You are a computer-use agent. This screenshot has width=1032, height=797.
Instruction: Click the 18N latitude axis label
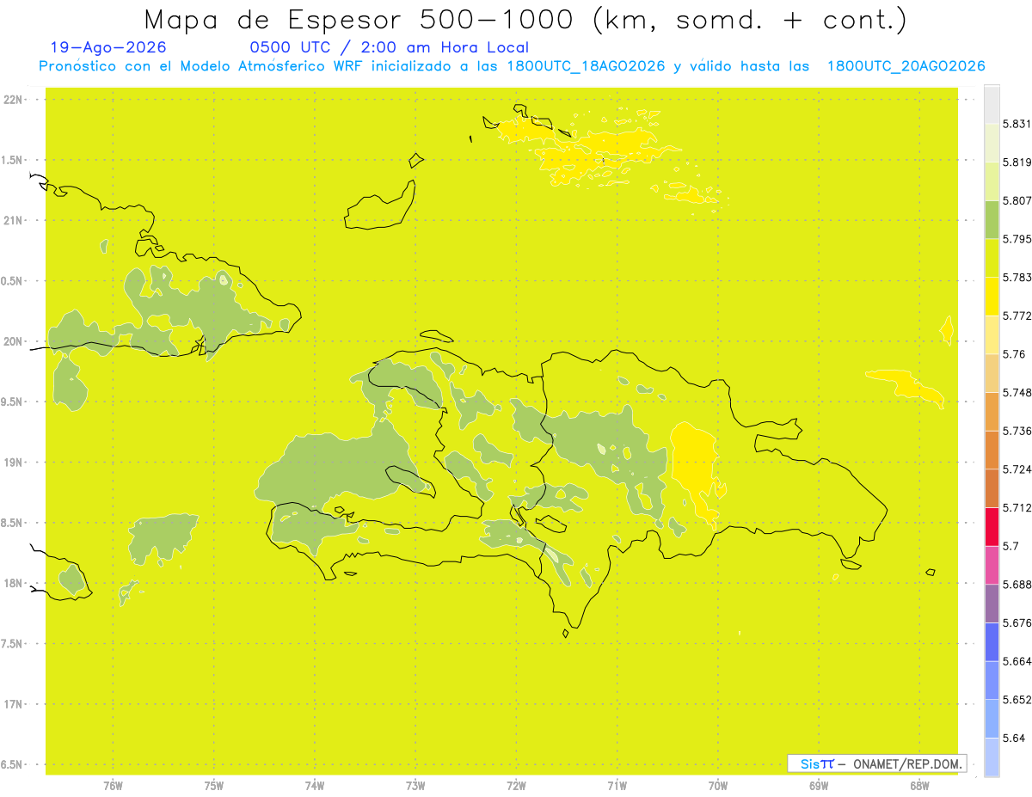pyautogui.click(x=15, y=583)
